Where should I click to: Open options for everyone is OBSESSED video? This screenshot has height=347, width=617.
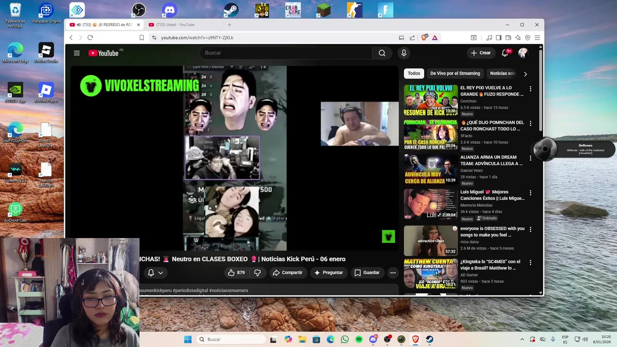tap(530, 229)
